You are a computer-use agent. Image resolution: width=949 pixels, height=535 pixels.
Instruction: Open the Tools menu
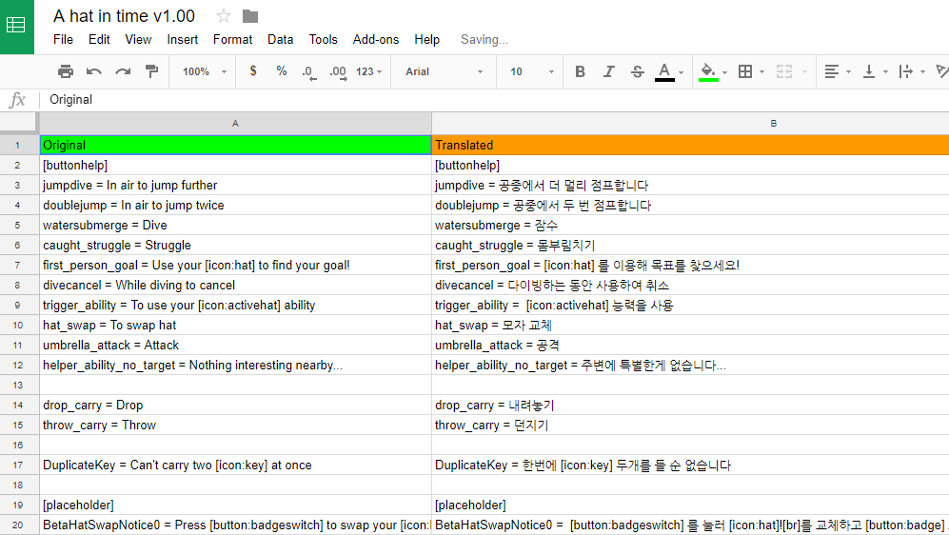[x=324, y=39]
